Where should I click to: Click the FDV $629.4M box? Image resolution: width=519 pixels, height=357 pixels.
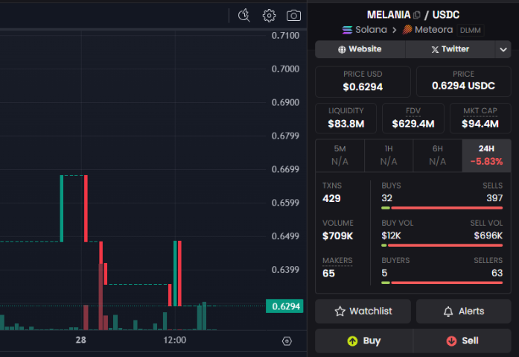(413, 119)
